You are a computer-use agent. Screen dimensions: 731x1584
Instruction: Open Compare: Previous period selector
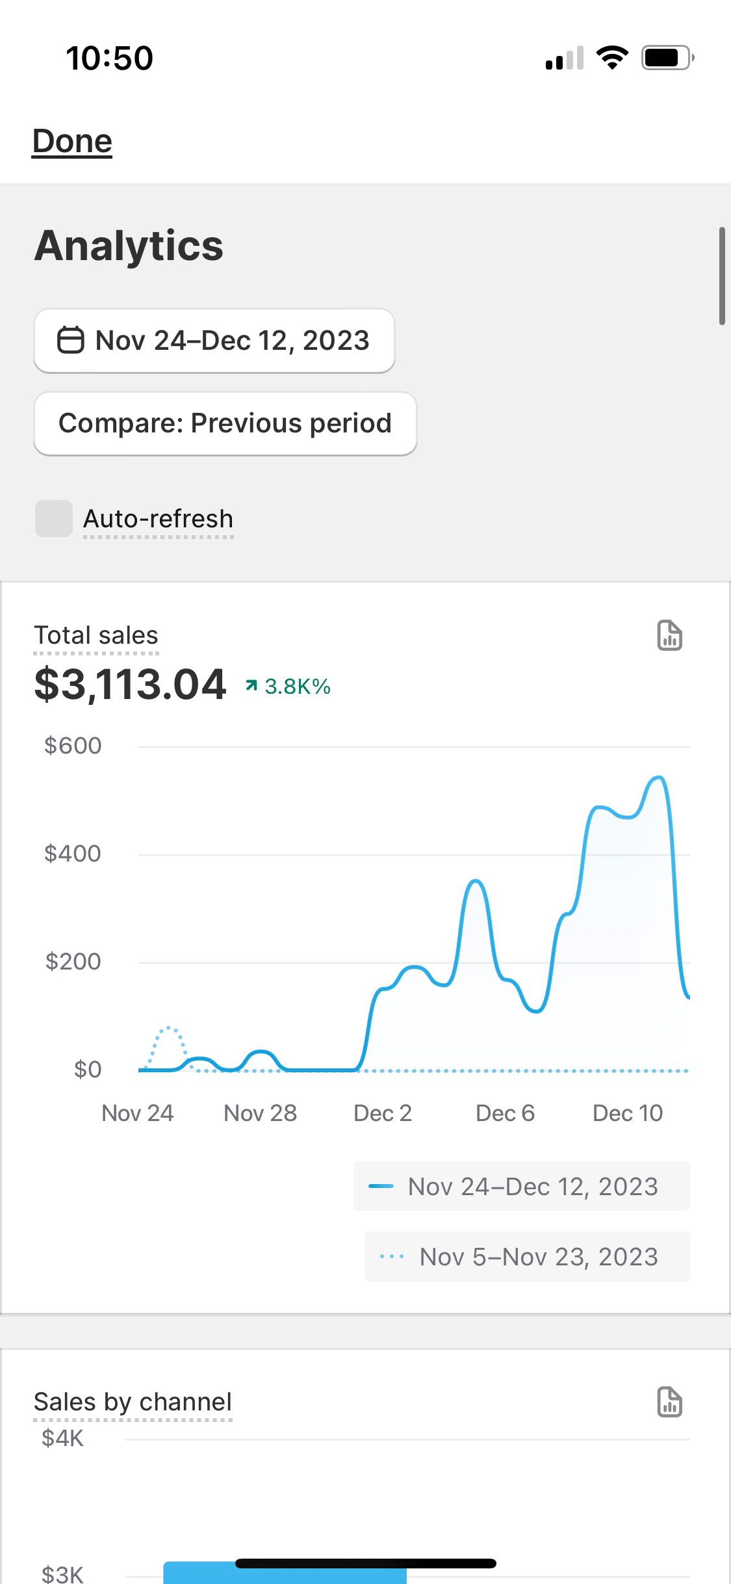tap(225, 423)
